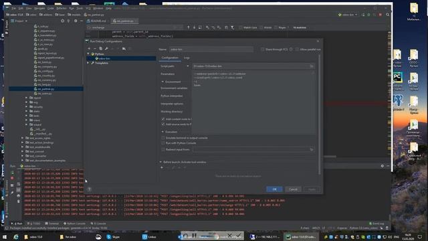This screenshot has height=241, width=428.
Task: Browse redirect input folder icon
Action: (312, 149)
